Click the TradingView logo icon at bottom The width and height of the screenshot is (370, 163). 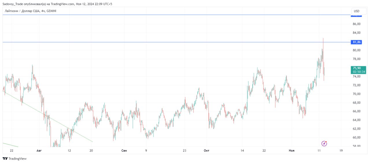pyautogui.click(x=5, y=158)
